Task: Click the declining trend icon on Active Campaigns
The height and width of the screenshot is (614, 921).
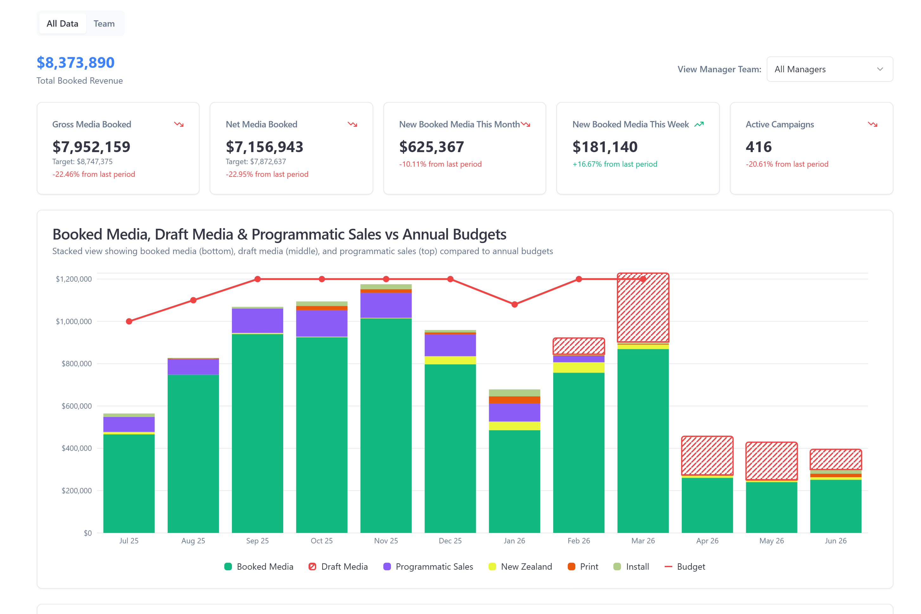Action: click(873, 125)
